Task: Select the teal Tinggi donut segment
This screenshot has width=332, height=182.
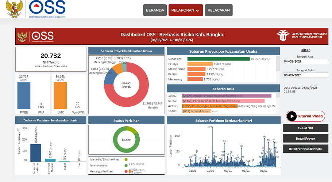Action: click(x=124, y=67)
